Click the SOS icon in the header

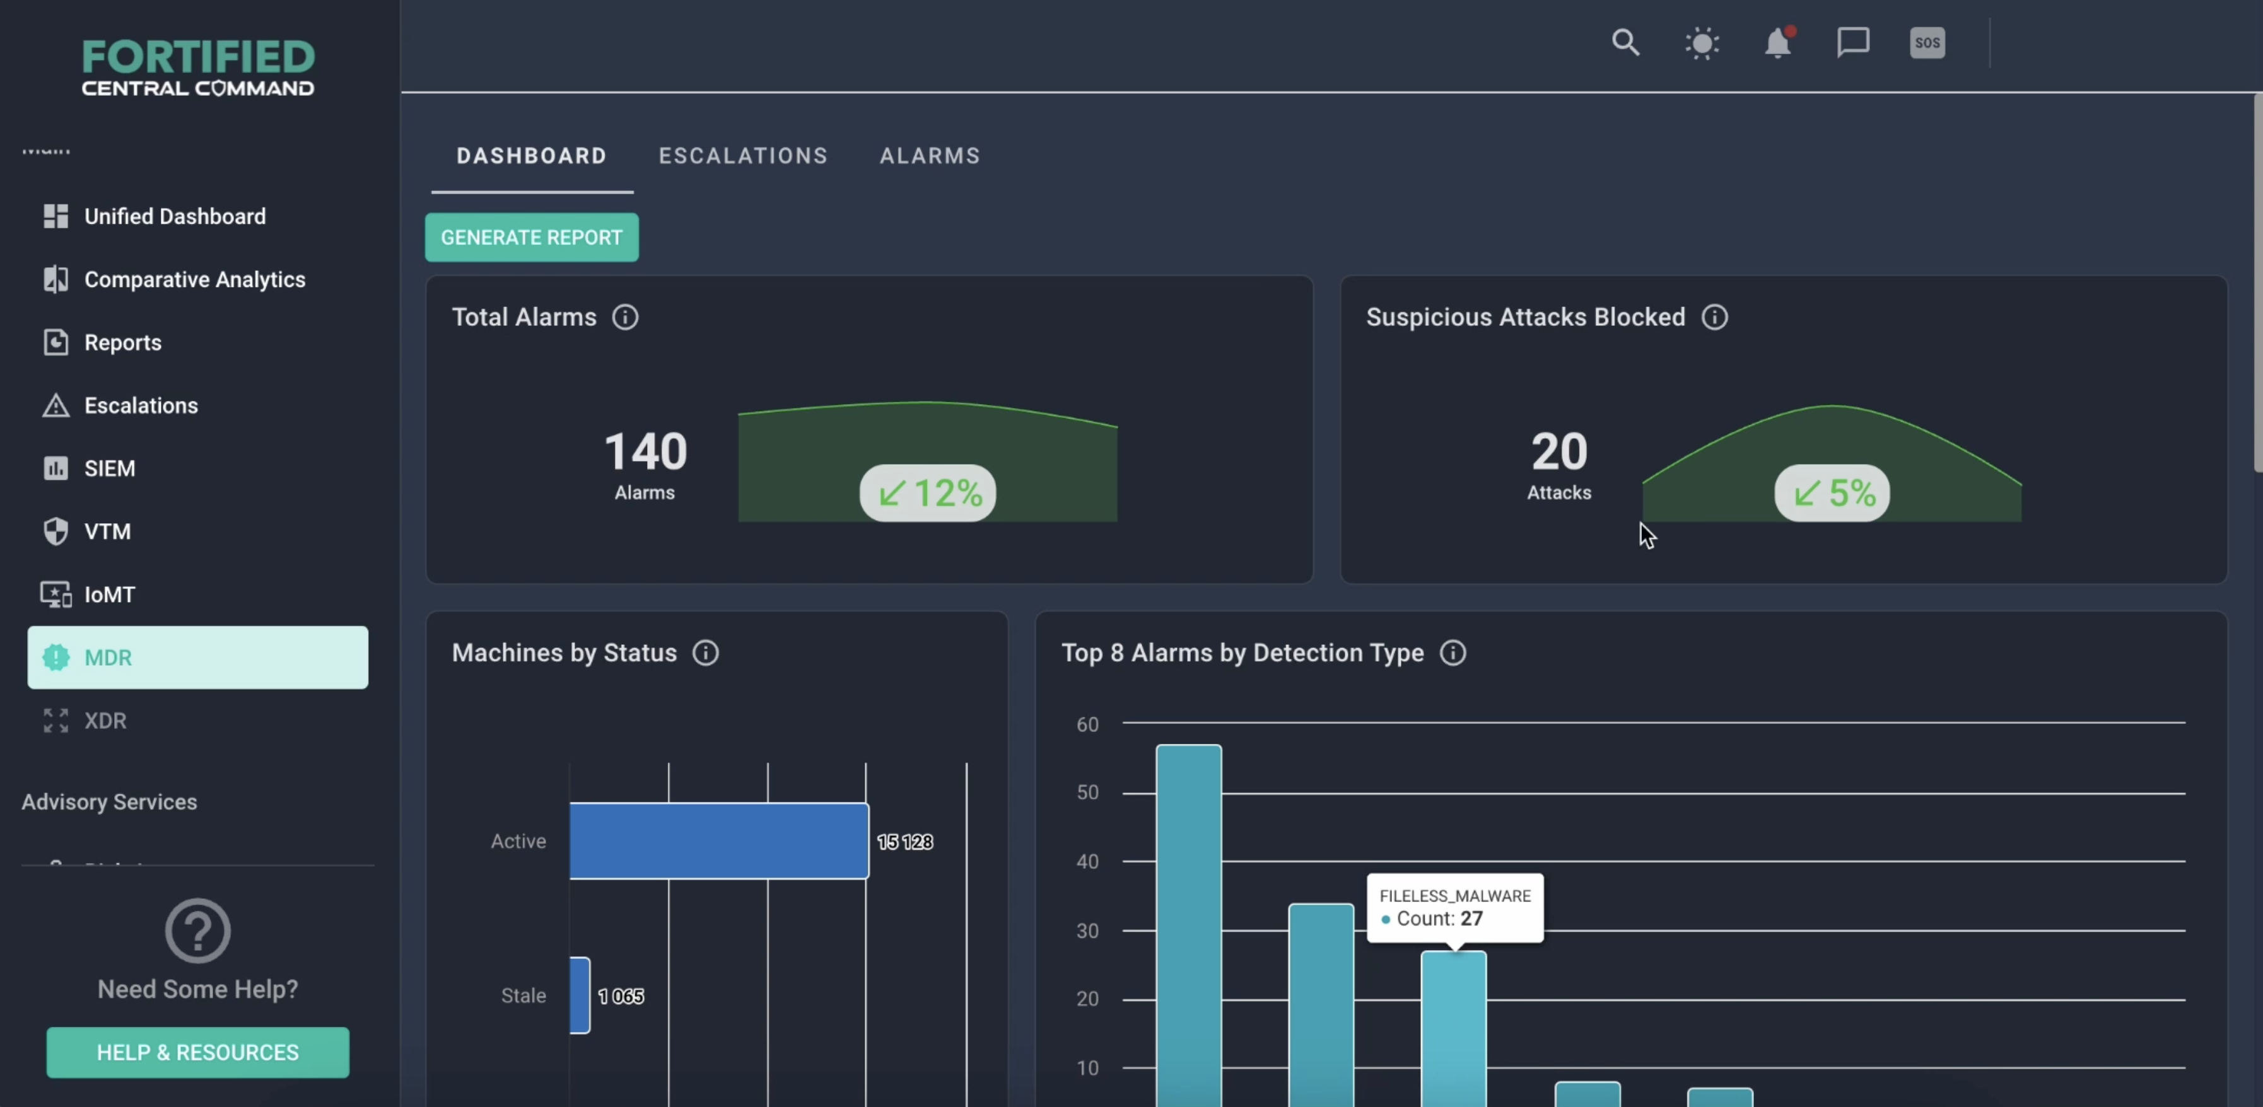(1927, 42)
